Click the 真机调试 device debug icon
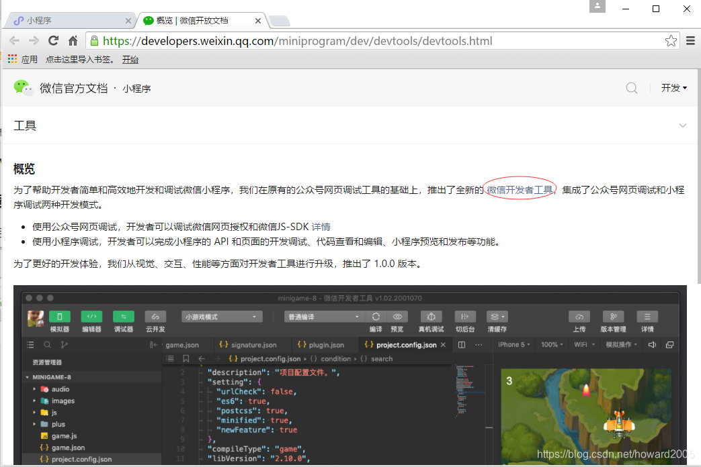The width and height of the screenshot is (701, 467). click(431, 317)
